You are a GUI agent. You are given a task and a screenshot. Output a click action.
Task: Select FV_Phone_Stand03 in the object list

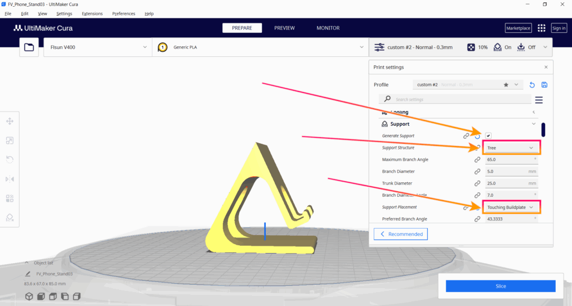[x=54, y=274]
